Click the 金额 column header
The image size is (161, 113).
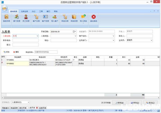137,57
